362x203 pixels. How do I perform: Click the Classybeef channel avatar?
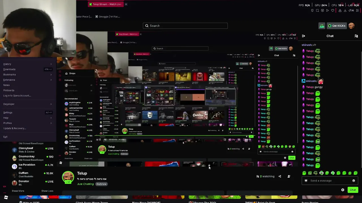(14, 150)
